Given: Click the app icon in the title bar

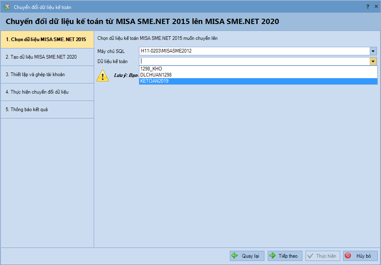Looking at the screenshot, I should [x=7, y=7].
